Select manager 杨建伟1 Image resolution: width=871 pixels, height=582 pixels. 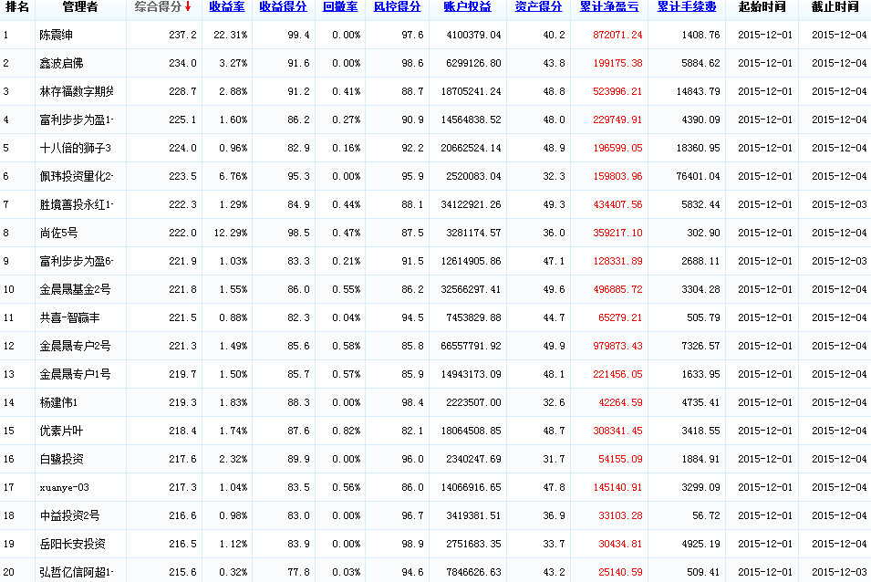pyautogui.click(x=58, y=402)
